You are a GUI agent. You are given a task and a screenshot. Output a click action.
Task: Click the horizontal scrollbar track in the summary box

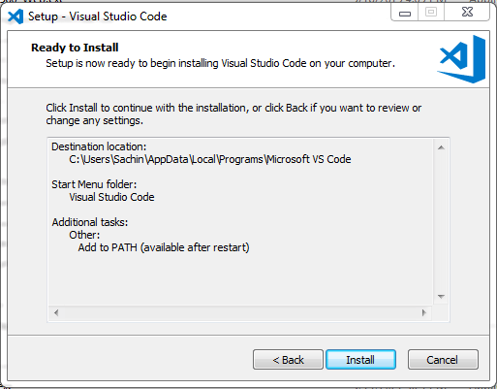[x=240, y=312]
